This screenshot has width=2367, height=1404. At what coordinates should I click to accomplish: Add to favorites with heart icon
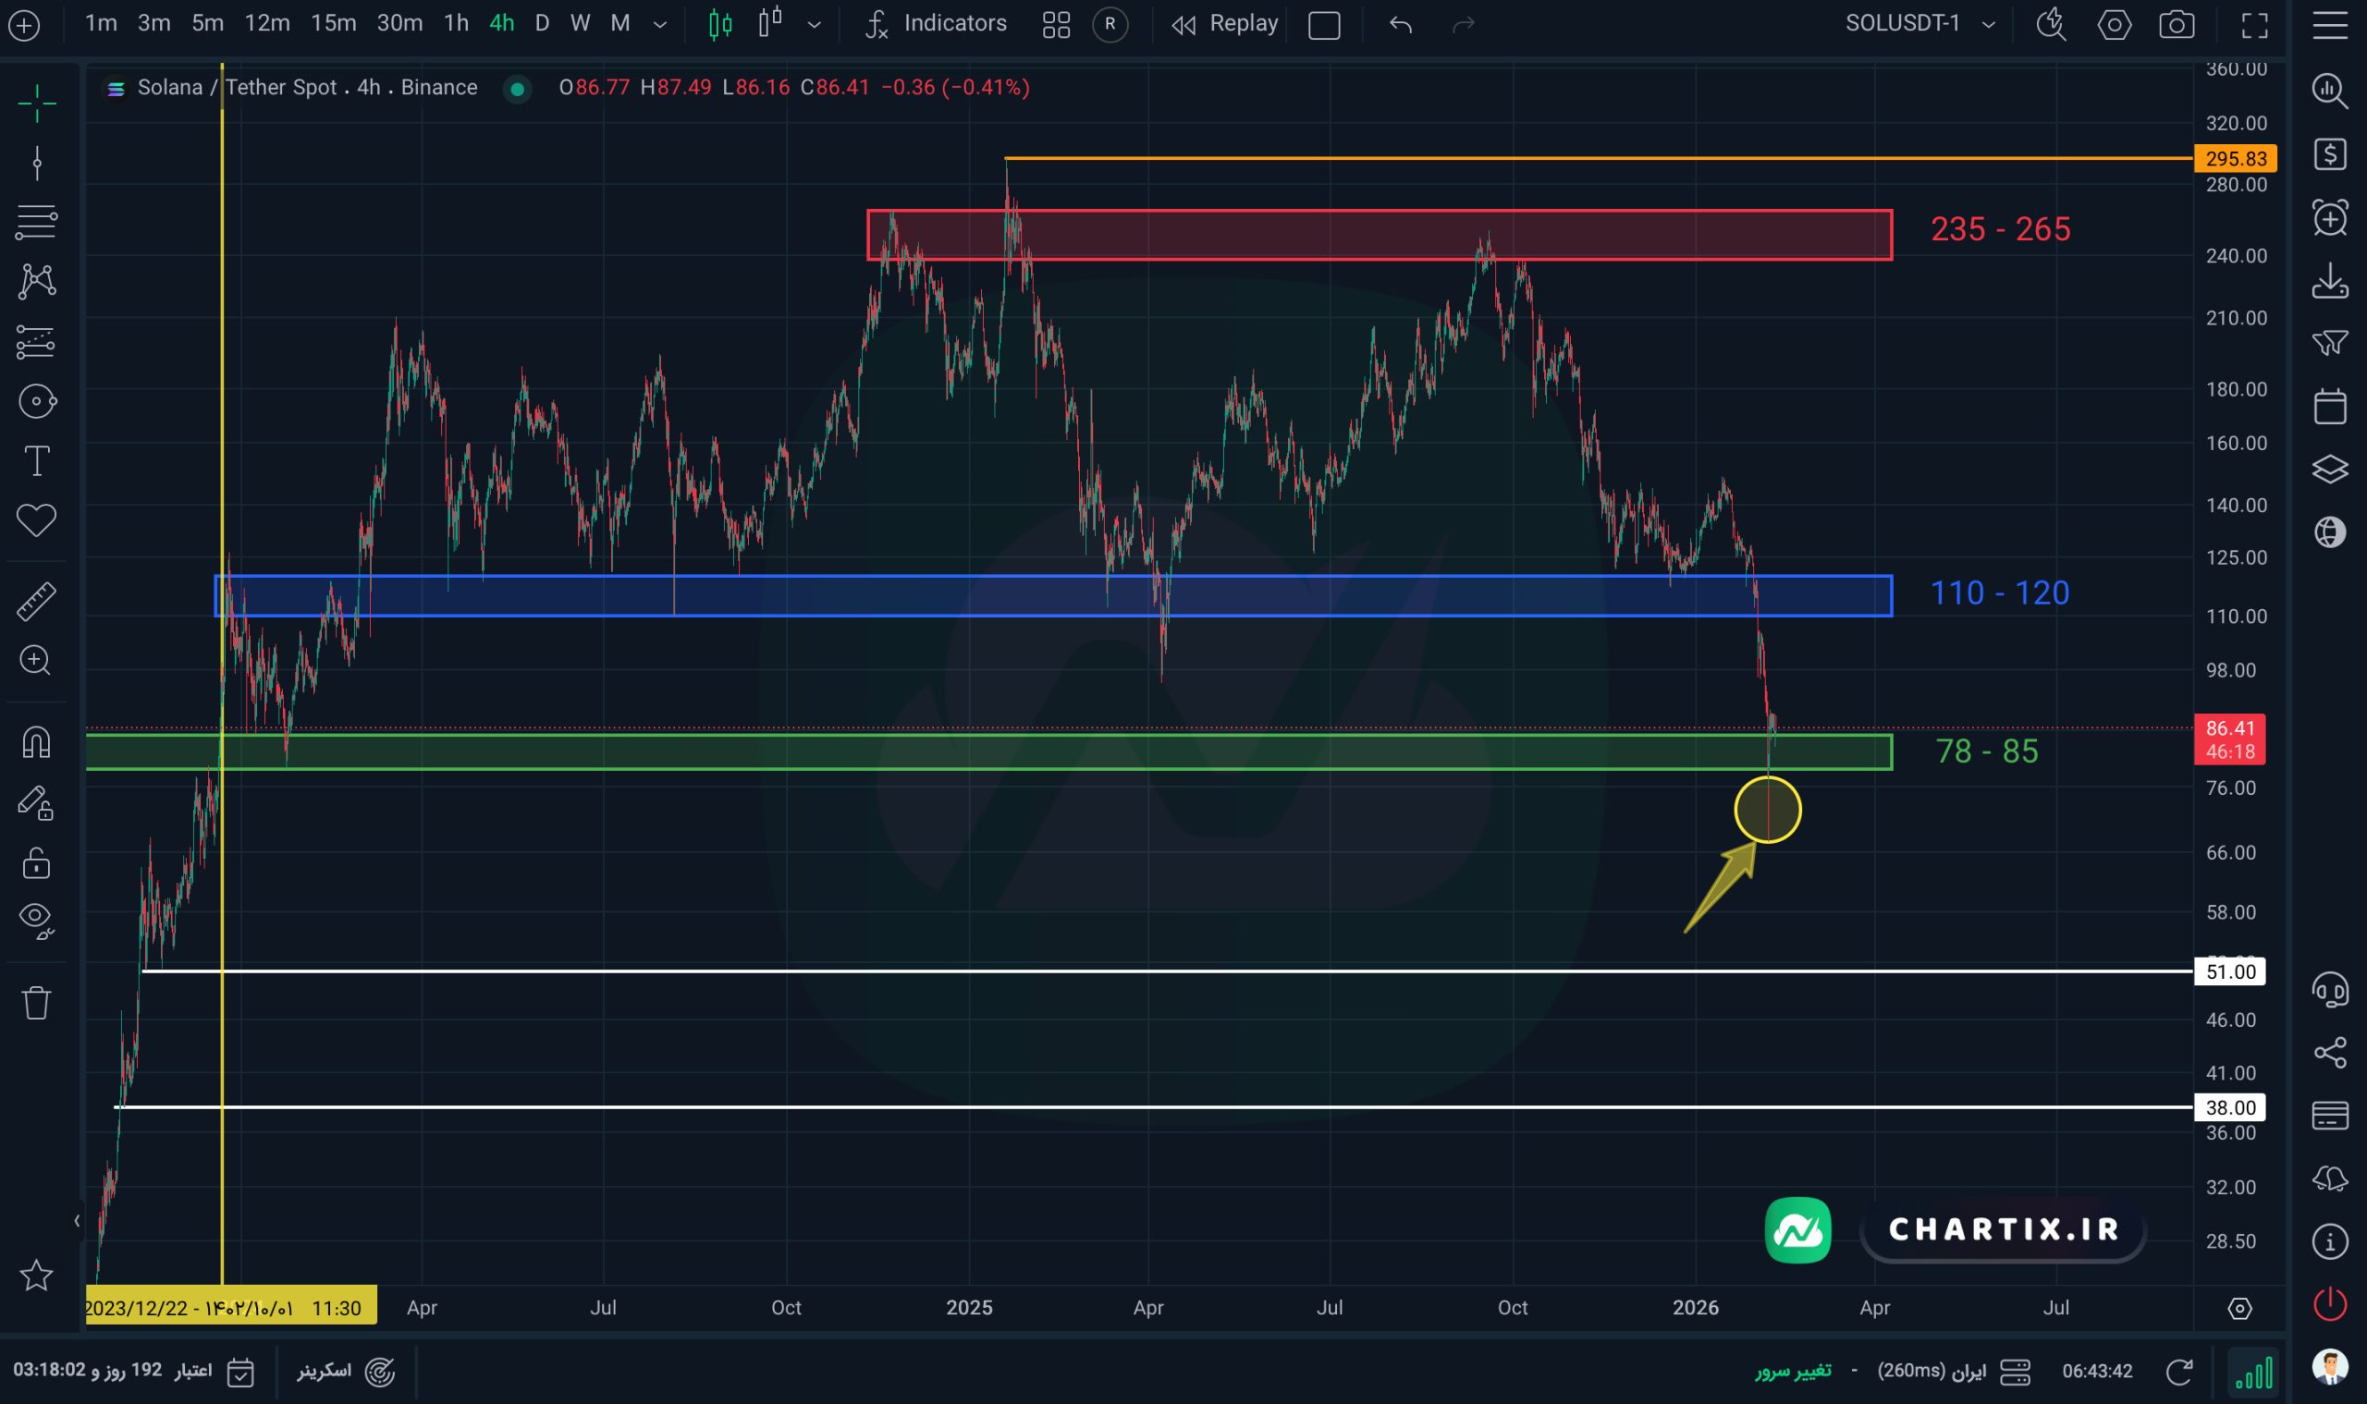(36, 519)
